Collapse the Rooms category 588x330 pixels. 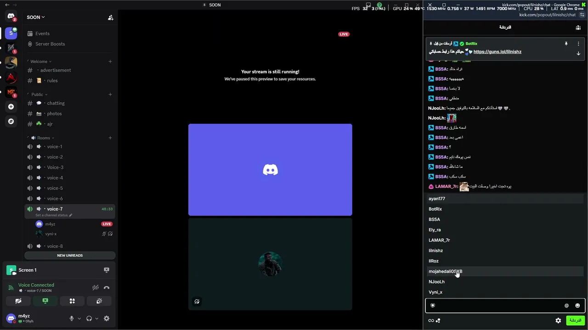pos(43,138)
